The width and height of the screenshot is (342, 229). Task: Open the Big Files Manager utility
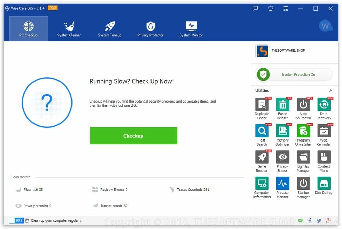(x=303, y=161)
